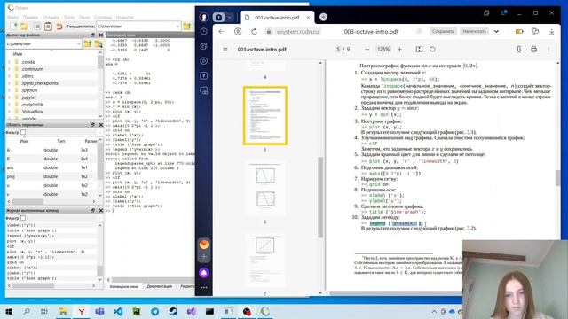
Task: Click the Copy icon in Octave toolbar
Action: (37, 27)
